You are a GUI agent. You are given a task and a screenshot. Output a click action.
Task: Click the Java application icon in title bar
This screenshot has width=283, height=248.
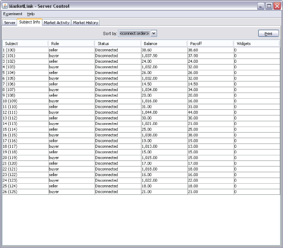[5, 6]
